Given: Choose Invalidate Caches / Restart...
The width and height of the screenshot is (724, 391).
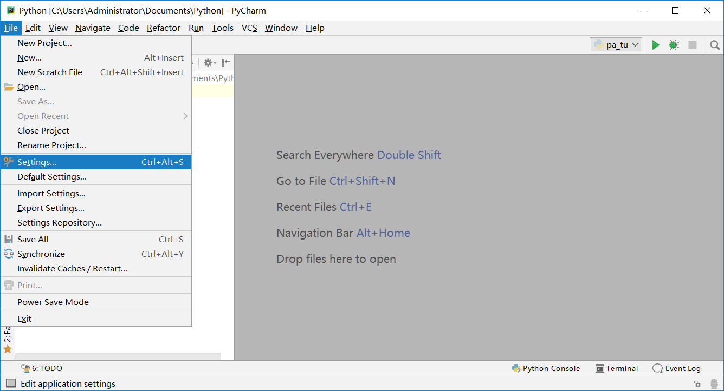Looking at the screenshot, I should point(96,269).
